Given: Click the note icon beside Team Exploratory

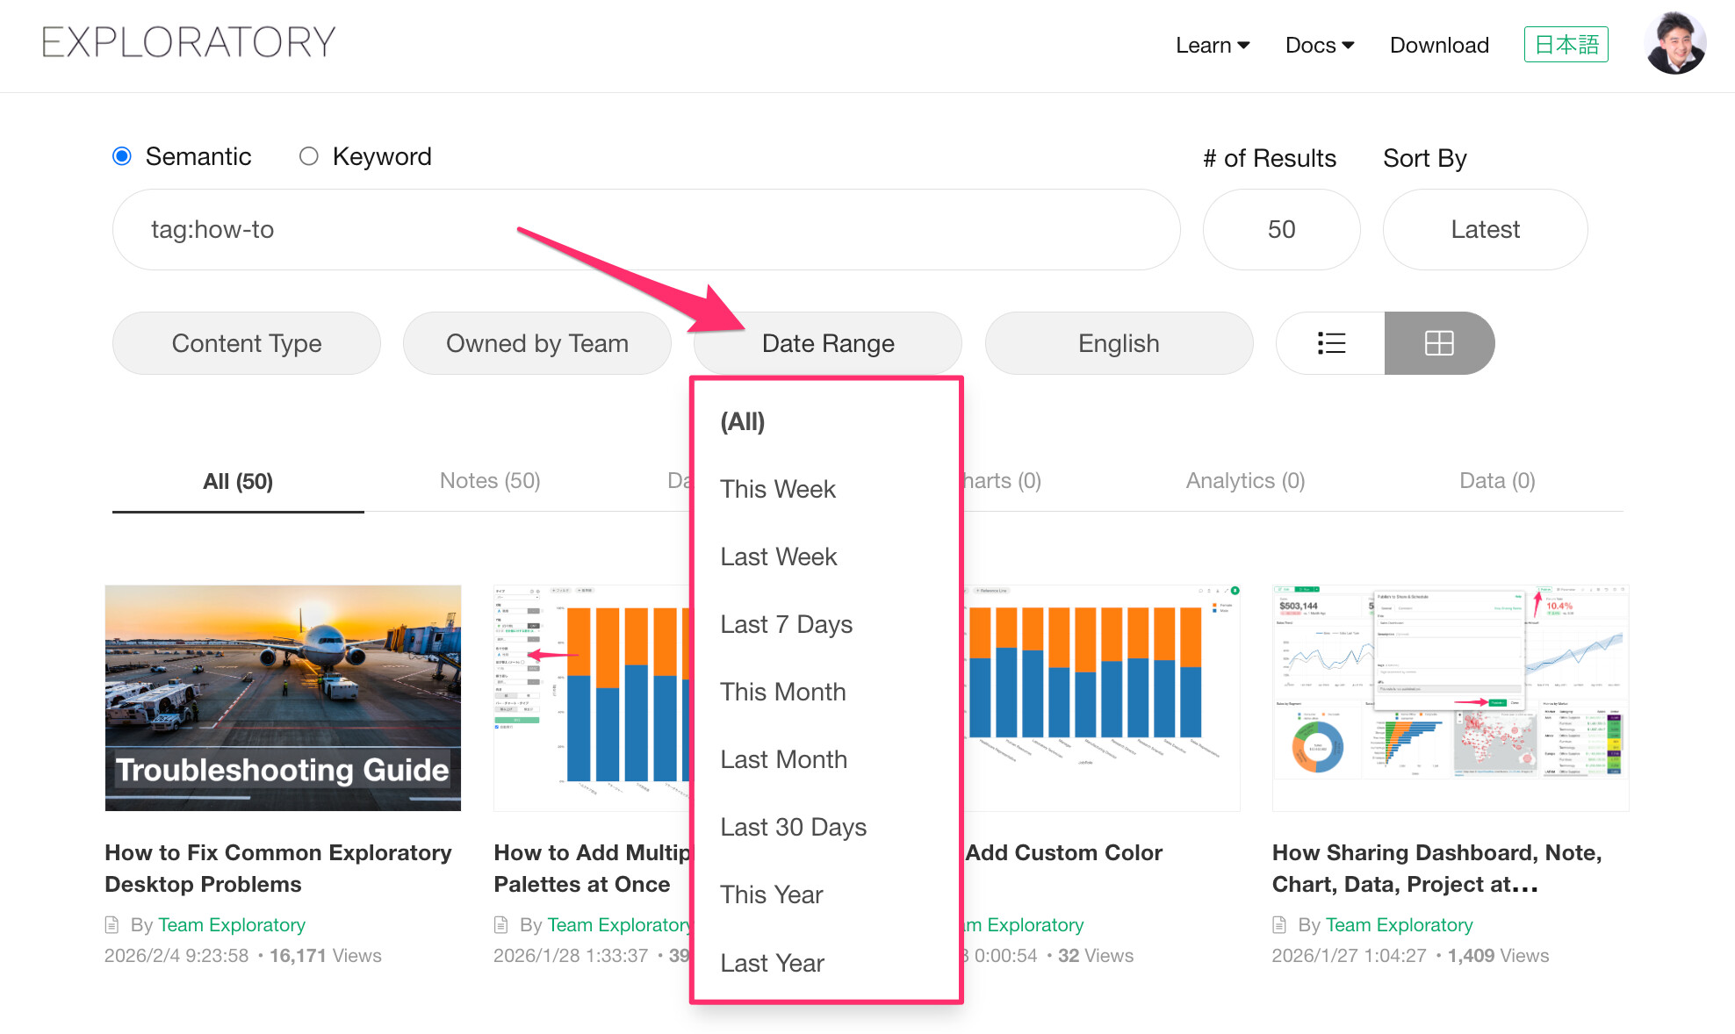Looking at the screenshot, I should tap(112, 924).
